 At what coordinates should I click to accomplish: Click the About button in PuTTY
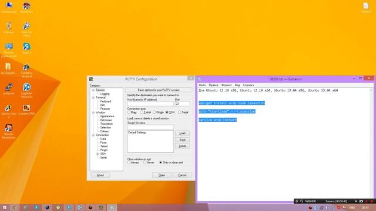100,175
